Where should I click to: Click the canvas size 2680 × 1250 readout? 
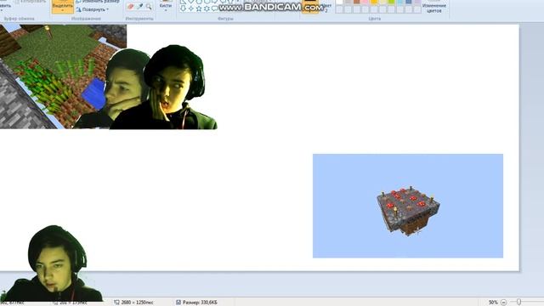point(137,303)
